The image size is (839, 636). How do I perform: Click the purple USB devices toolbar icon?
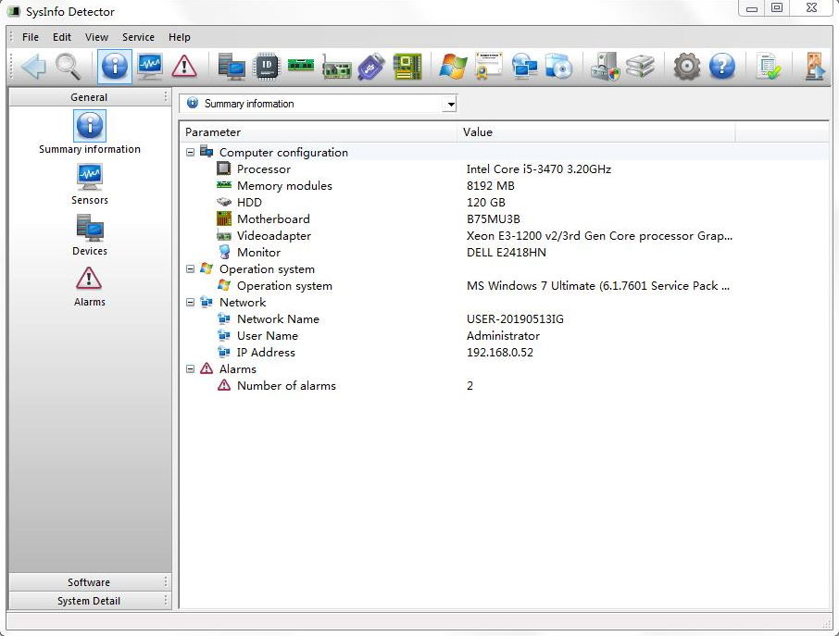[370, 66]
